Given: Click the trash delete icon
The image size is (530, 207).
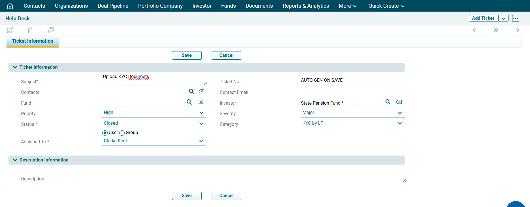Looking at the screenshot, I should [x=30, y=30].
